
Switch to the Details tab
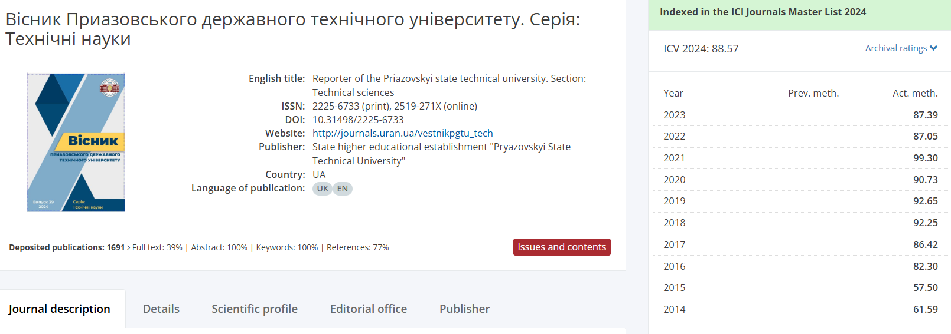pos(161,309)
